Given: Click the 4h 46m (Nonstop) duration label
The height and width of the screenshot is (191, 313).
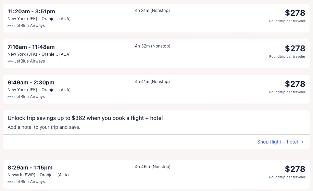Looking at the screenshot, I should point(152,167).
